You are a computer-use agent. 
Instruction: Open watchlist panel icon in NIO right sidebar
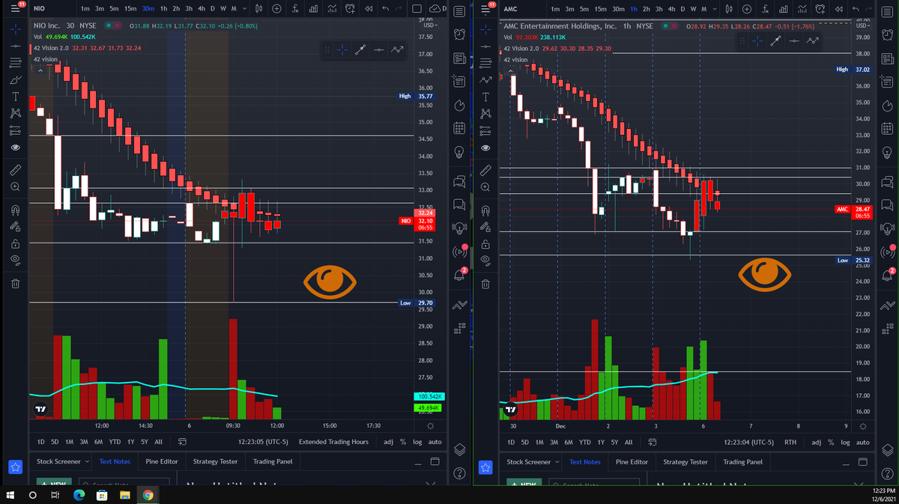[x=460, y=13]
